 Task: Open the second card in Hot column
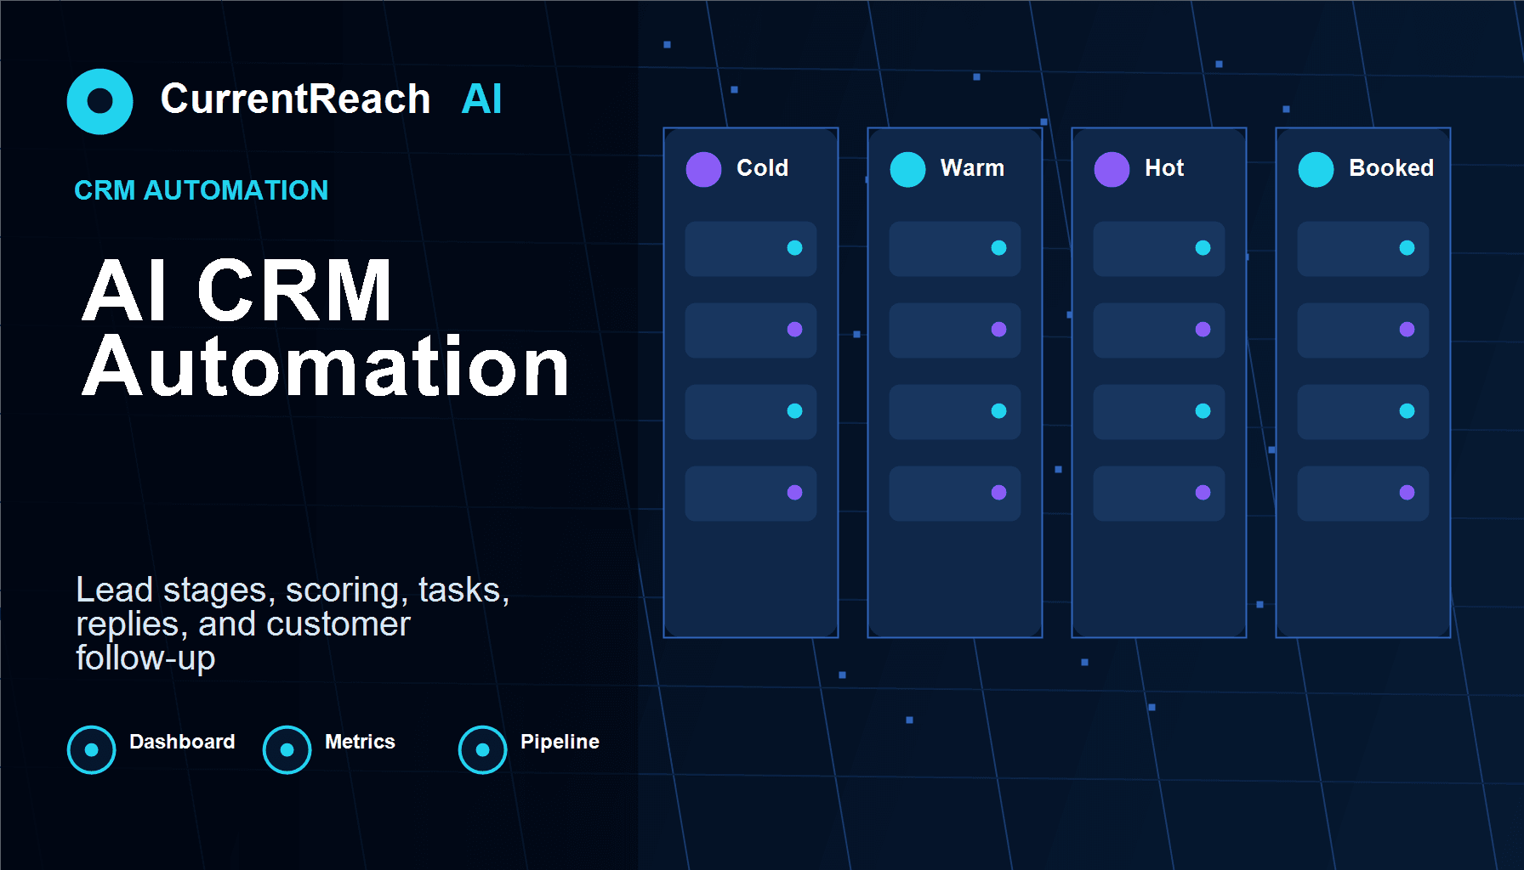click(1159, 330)
